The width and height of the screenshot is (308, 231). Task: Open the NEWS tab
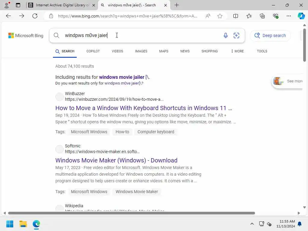(x=185, y=51)
